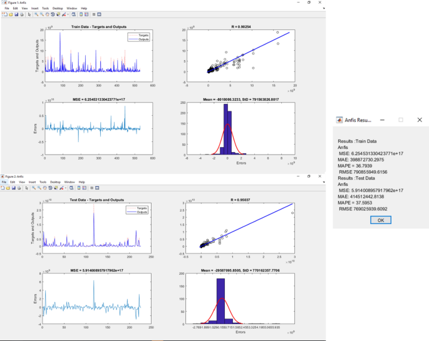Screen dimensions: 429x341
Task: Click New Figure icon in Figure 2 toolbar
Action: coord(3,188)
